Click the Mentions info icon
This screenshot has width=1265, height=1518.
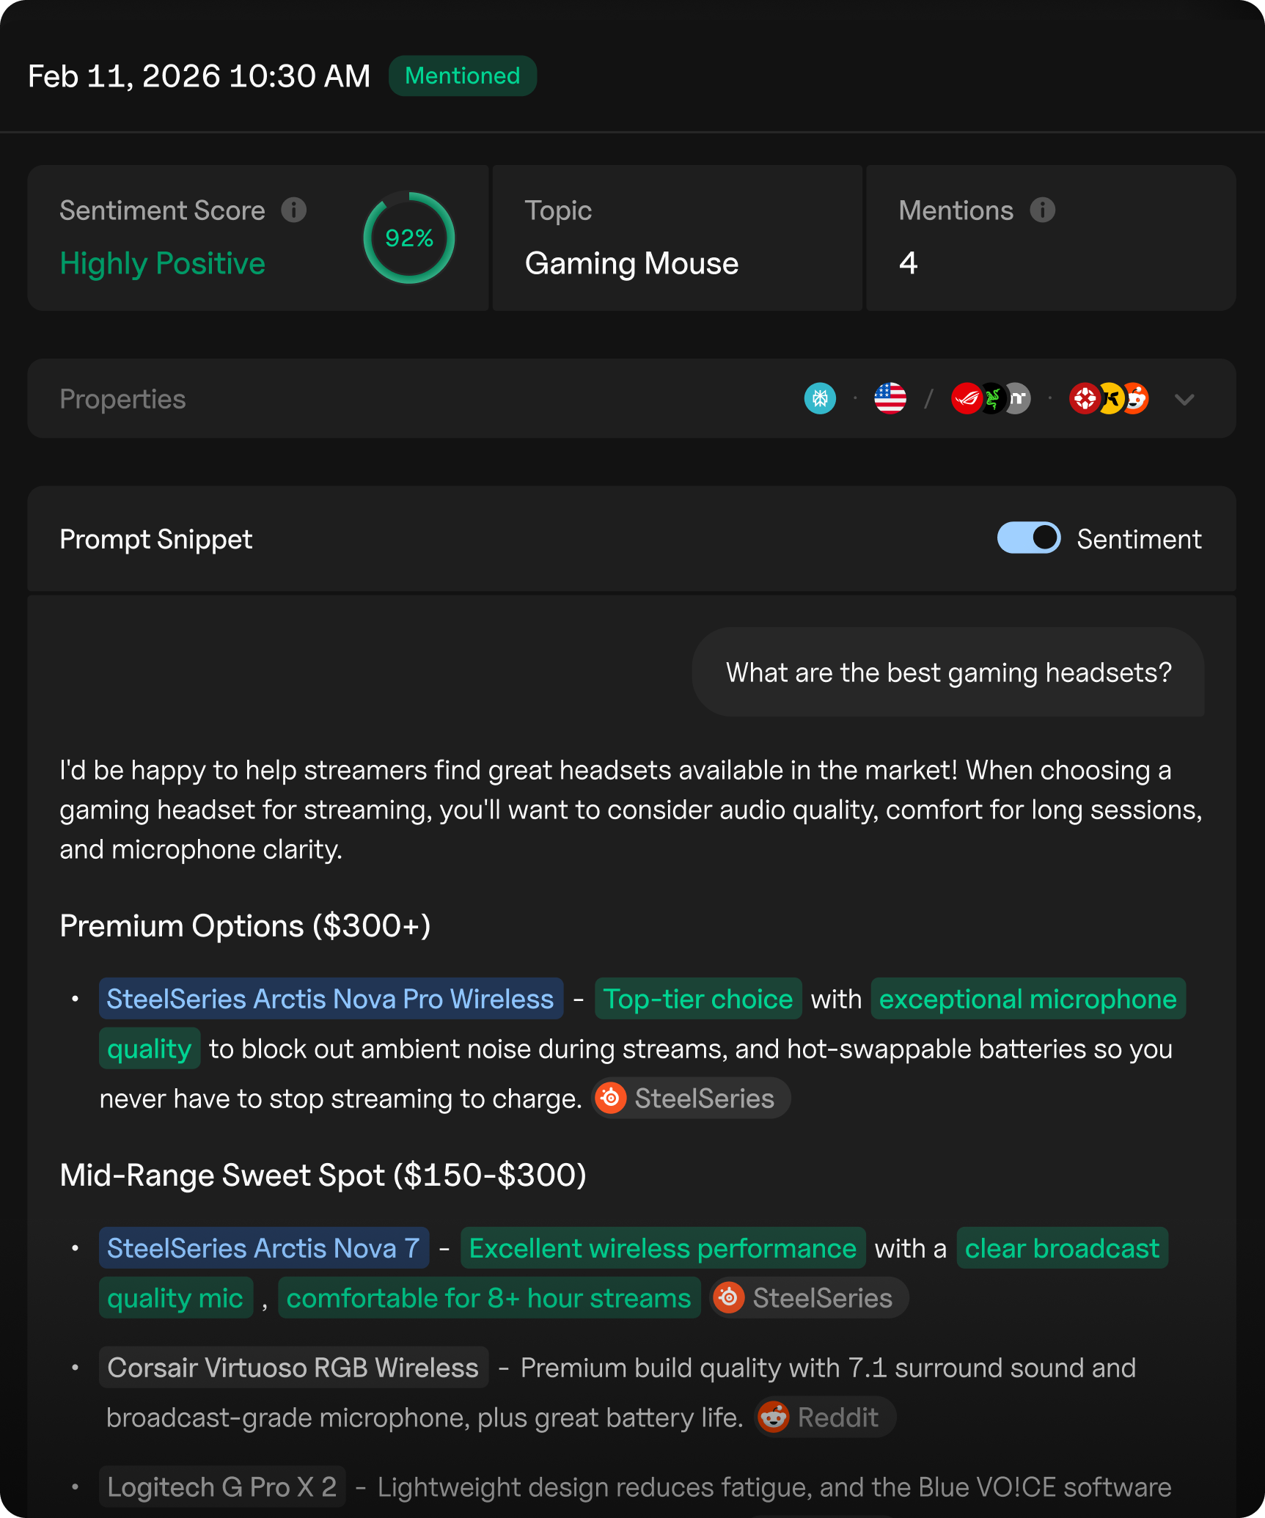click(x=1042, y=210)
